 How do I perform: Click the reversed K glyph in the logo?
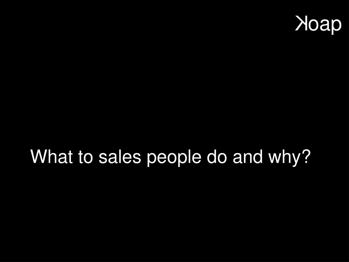(x=301, y=23)
